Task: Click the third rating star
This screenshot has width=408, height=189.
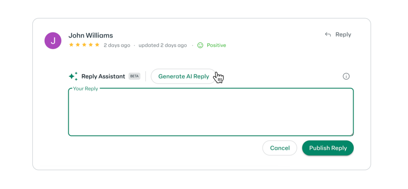Action: coord(84,45)
